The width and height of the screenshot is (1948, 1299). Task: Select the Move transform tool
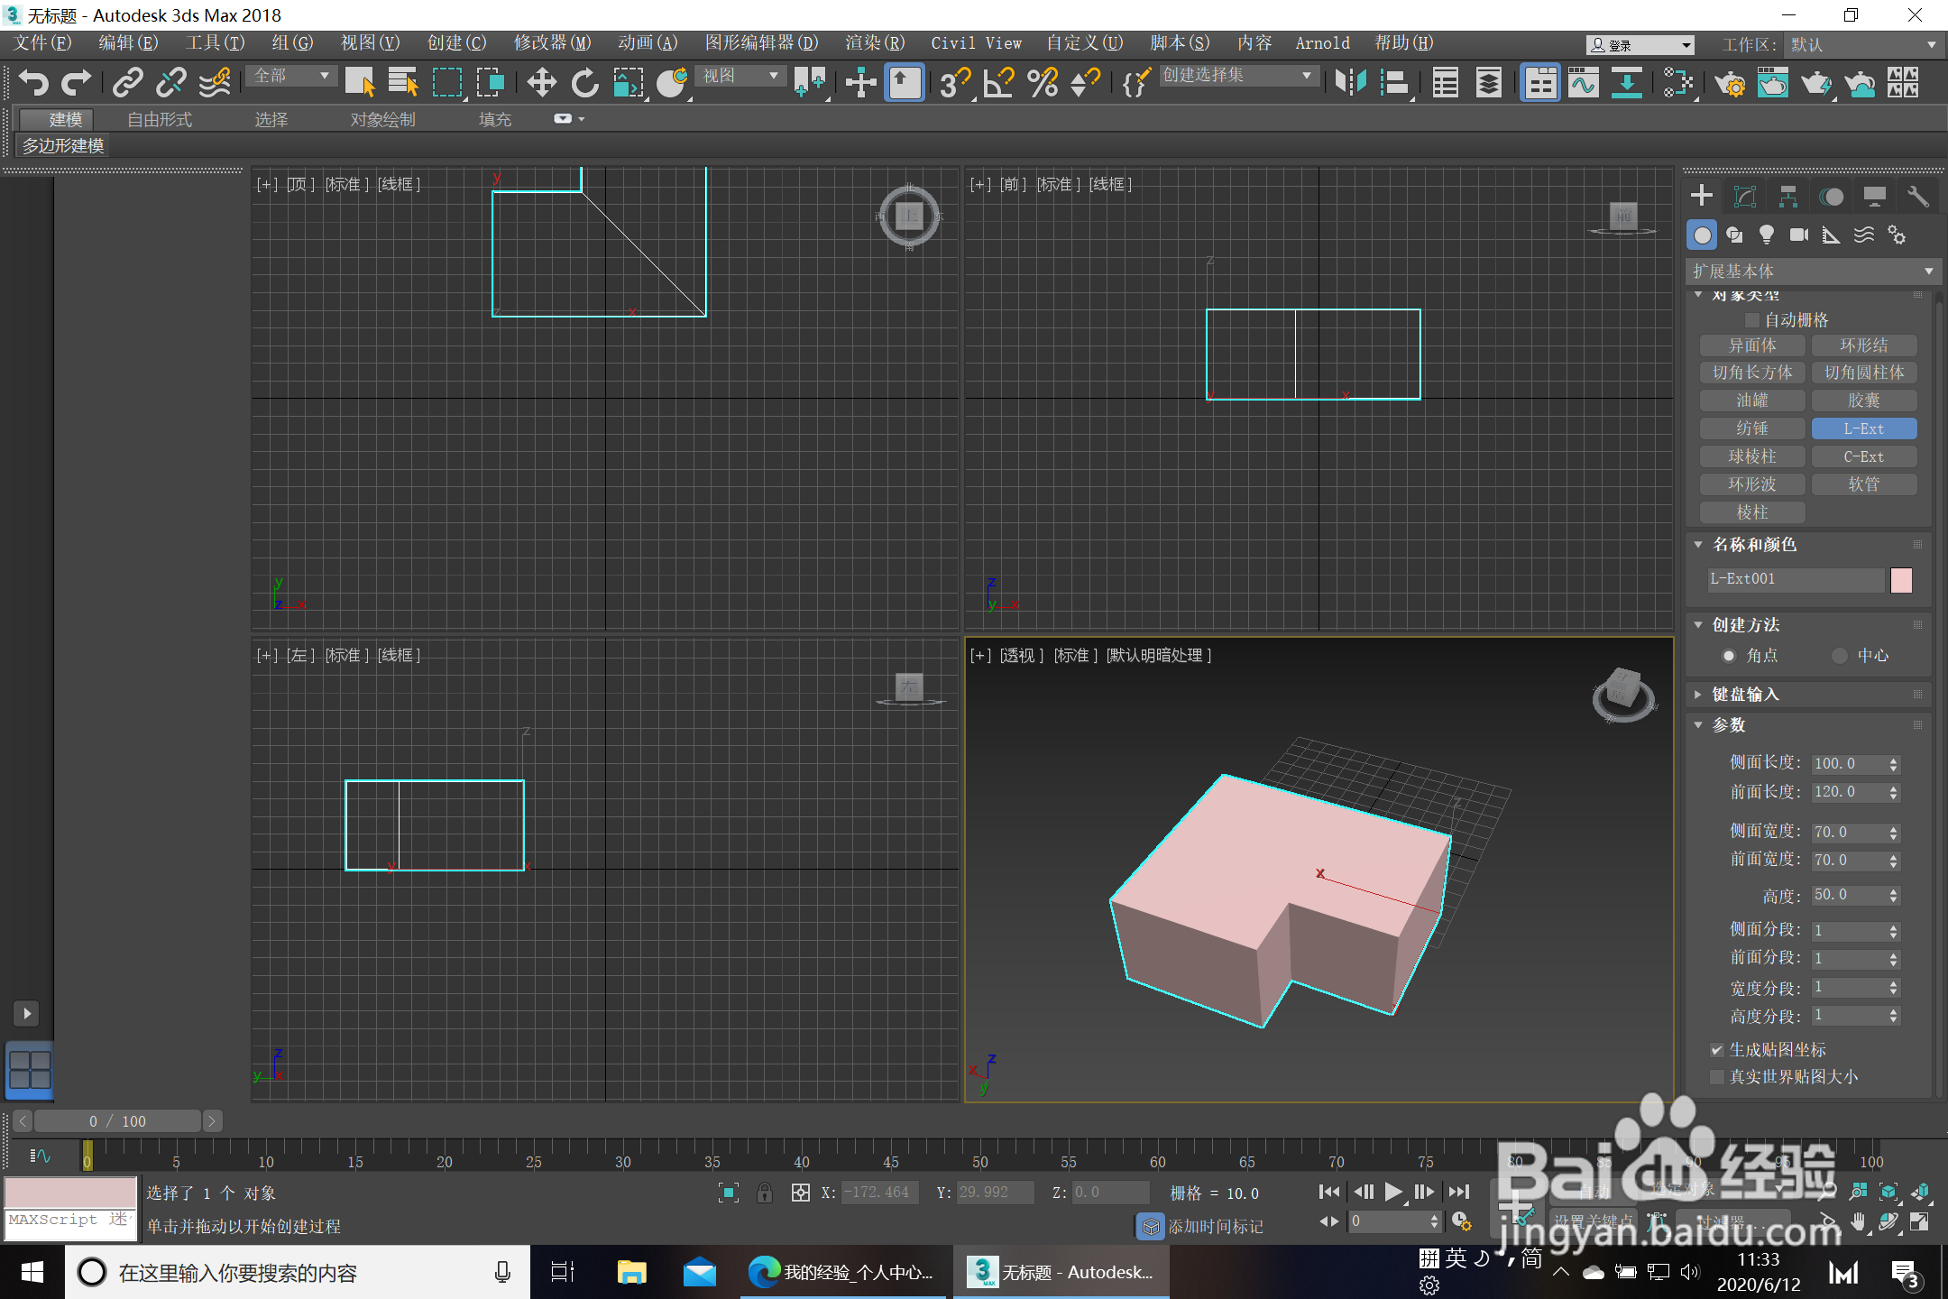coord(541,82)
